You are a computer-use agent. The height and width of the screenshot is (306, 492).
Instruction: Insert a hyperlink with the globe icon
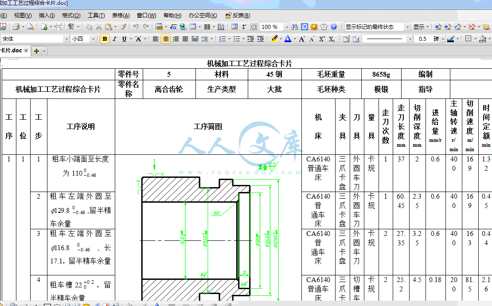(183, 27)
